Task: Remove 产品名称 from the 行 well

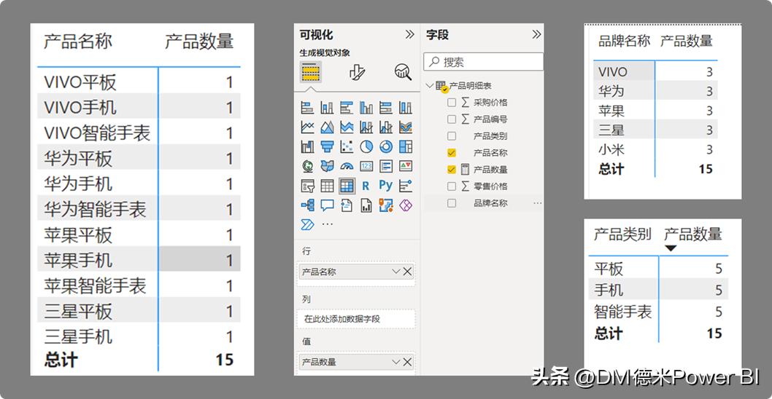Action: click(x=408, y=272)
